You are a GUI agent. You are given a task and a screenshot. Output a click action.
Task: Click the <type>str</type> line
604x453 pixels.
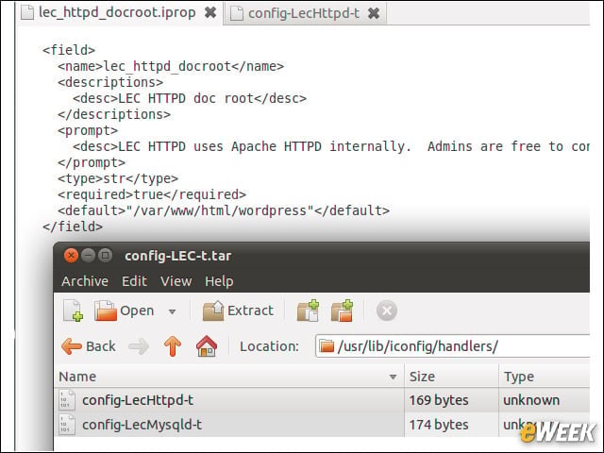click(x=118, y=178)
